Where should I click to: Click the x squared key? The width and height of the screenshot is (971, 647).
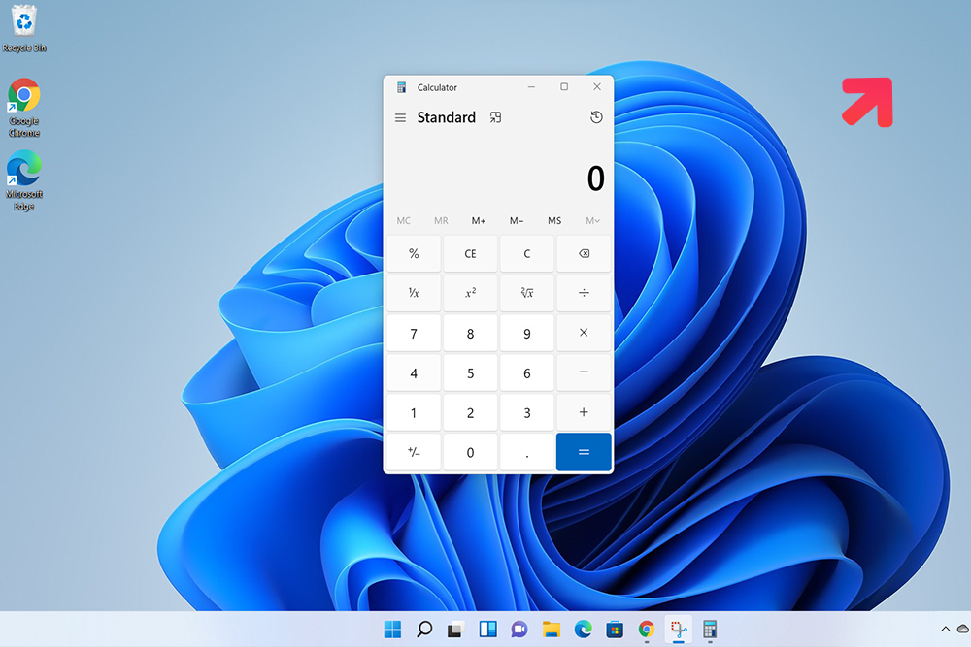(x=471, y=293)
